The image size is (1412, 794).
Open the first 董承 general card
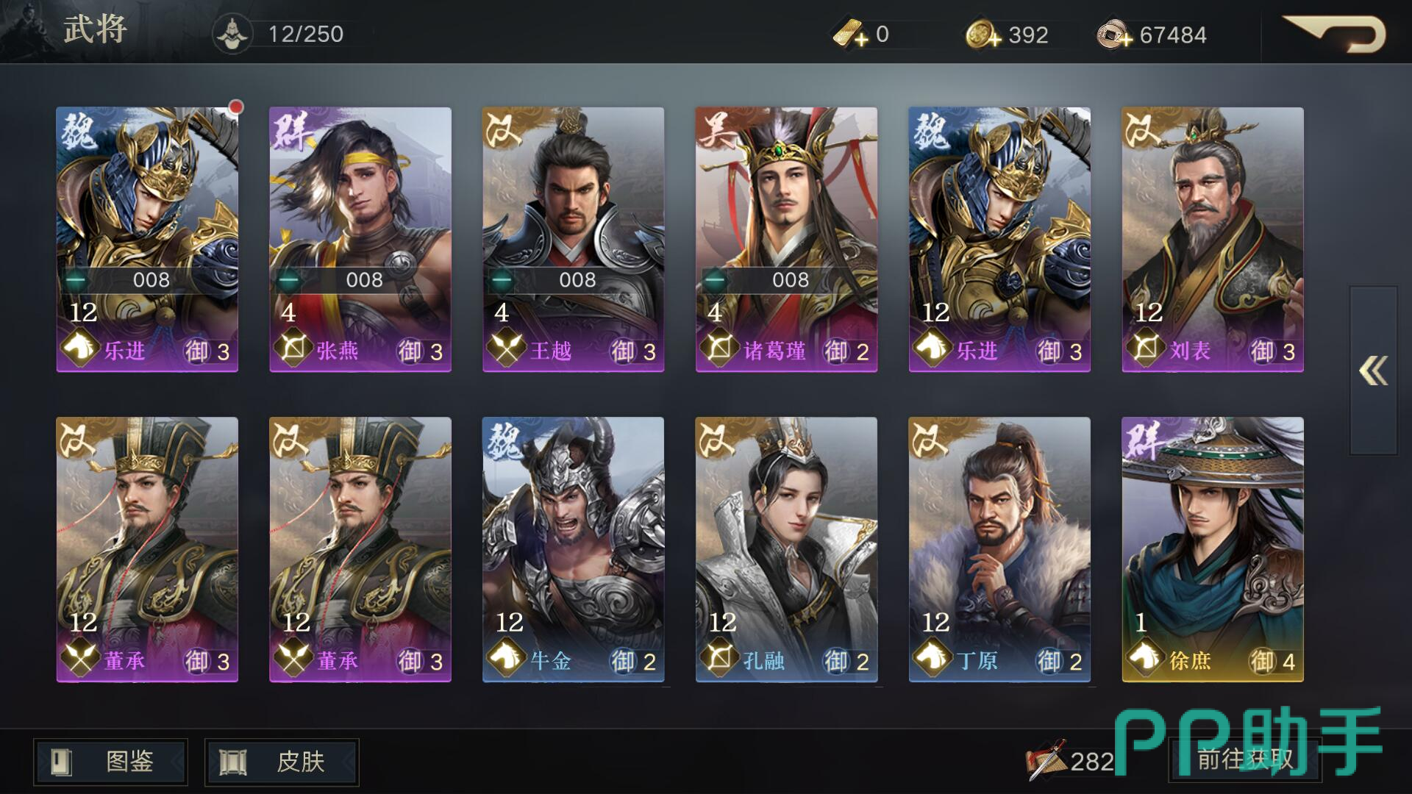pyautogui.click(x=147, y=550)
